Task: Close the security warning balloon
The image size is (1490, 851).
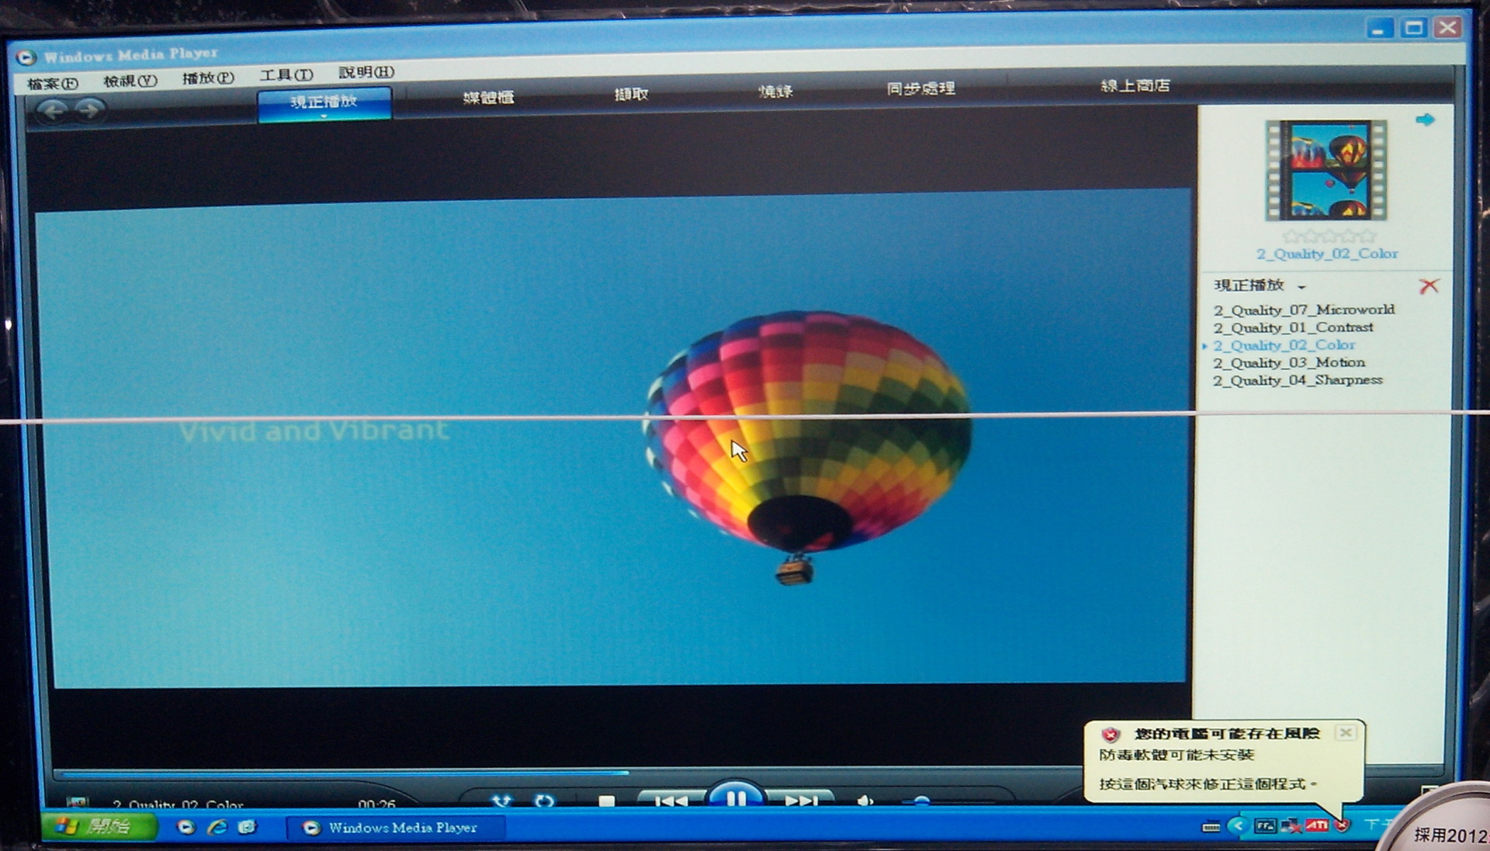Action: pyautogui.click(x=1346, y=732)
